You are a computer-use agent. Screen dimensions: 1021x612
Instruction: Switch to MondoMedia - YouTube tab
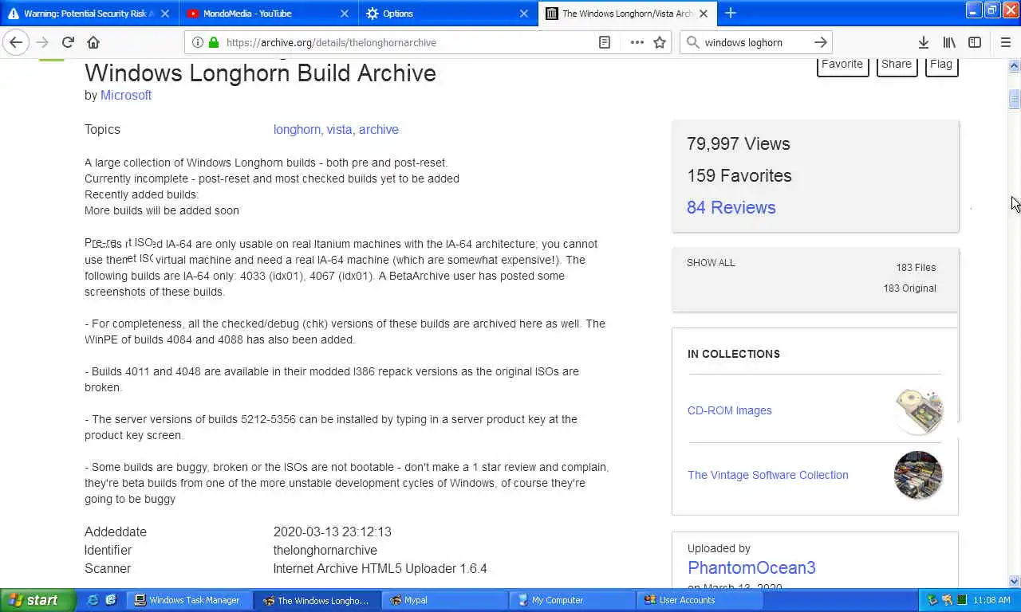coord(268,14)
